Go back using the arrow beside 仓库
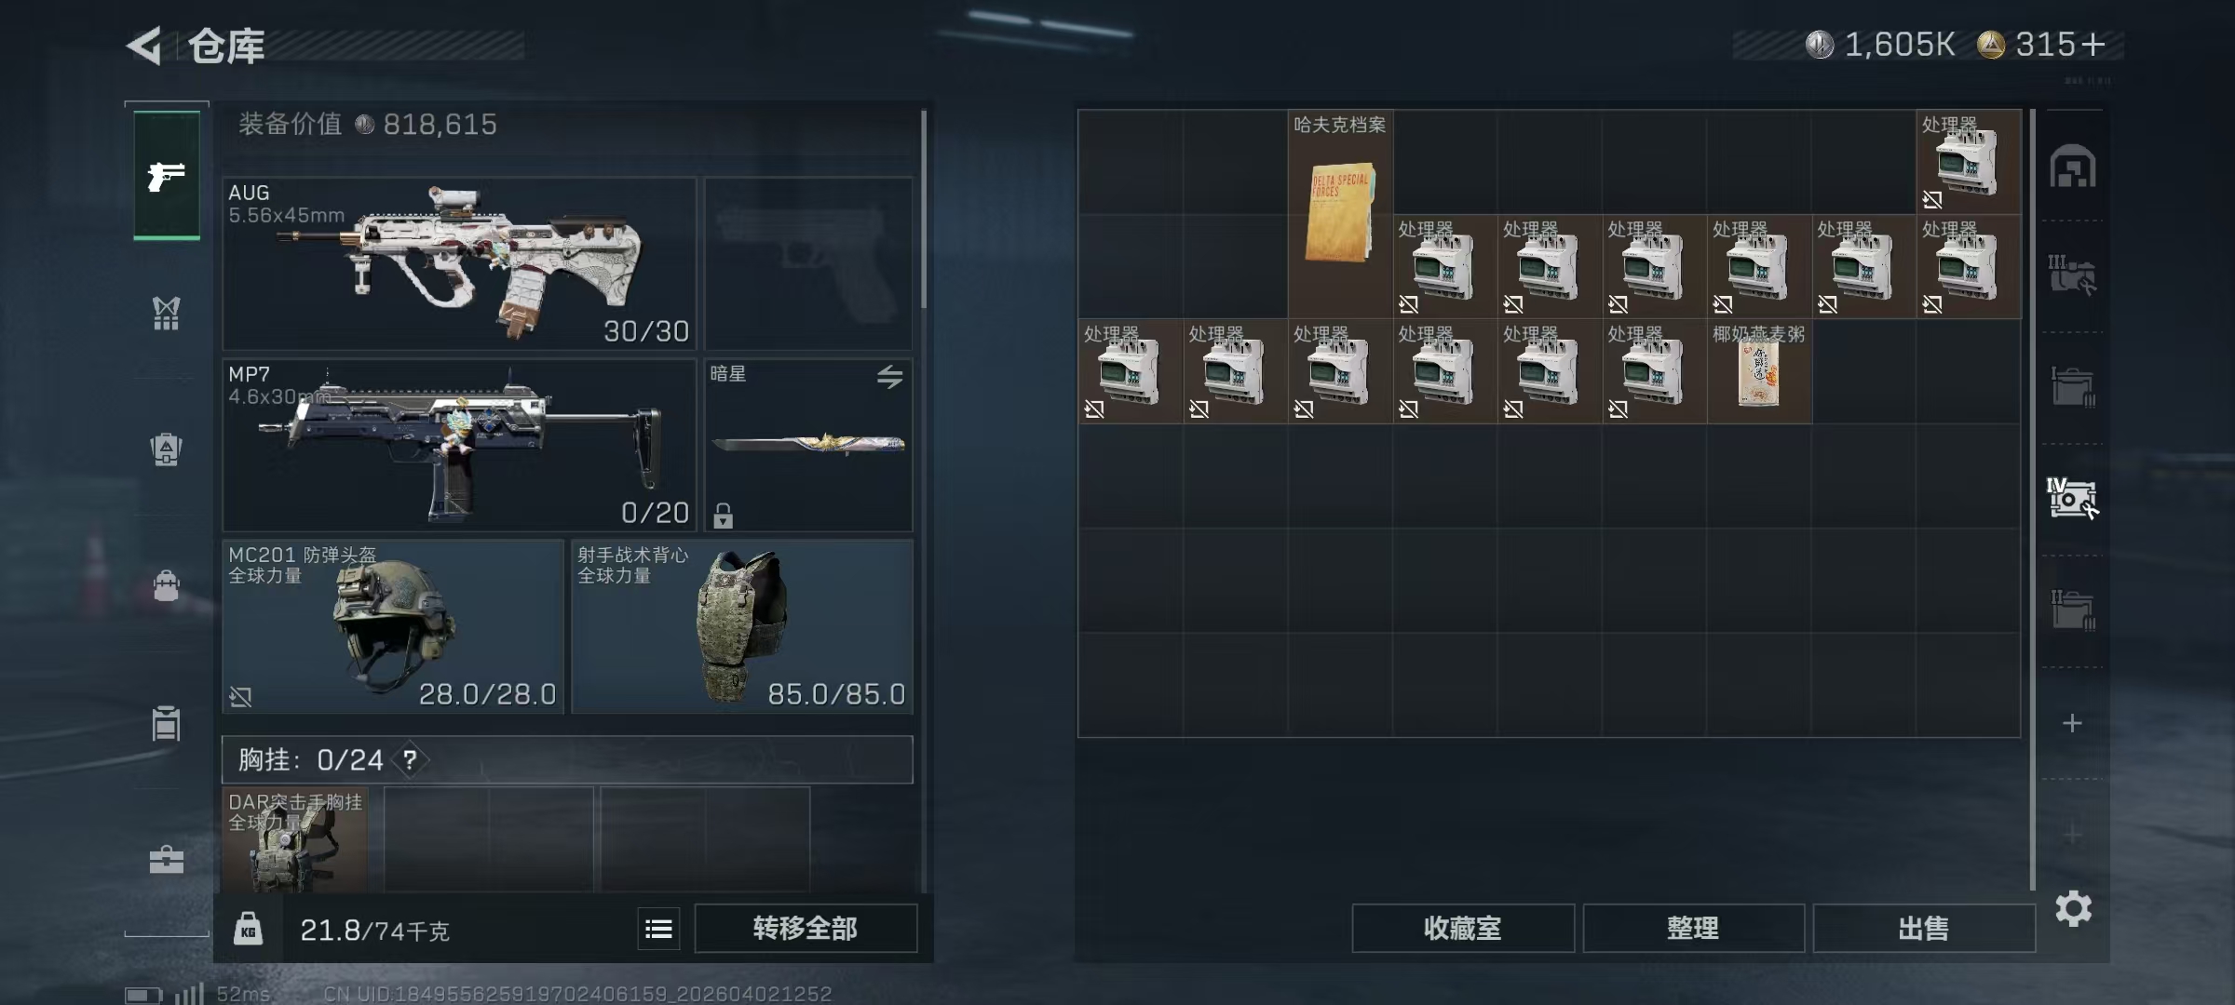This screenshot has width=2235, height=1005. click(x=144, y=45)
